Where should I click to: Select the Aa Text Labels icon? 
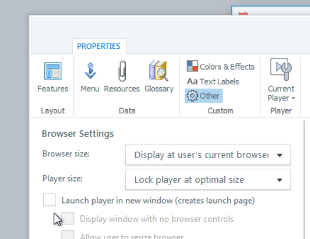pos(192,81)
